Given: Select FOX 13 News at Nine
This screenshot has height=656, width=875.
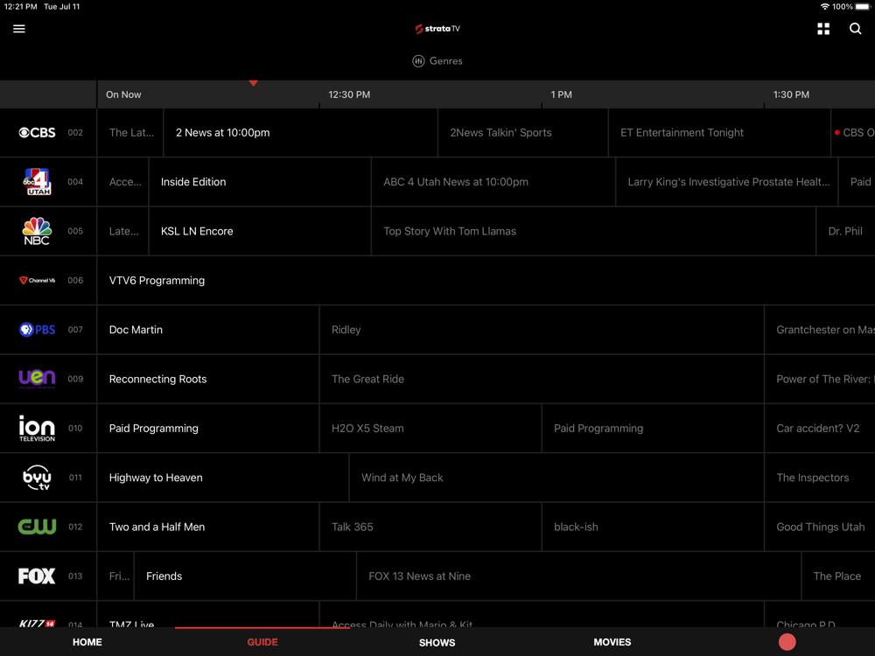Looking at the screenshot, I should [578, 576].
